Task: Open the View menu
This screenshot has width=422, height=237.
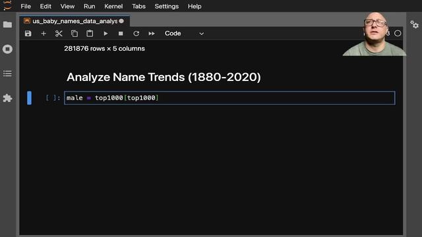Action: (x=67, y=6)
